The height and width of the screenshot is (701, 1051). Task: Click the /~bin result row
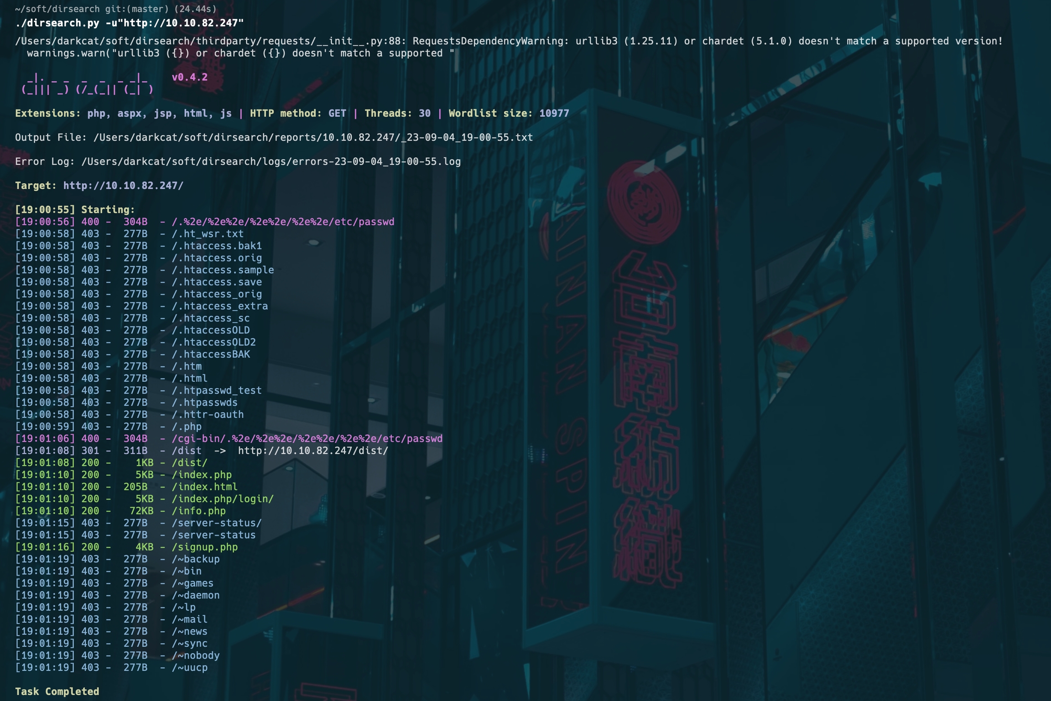109,571
